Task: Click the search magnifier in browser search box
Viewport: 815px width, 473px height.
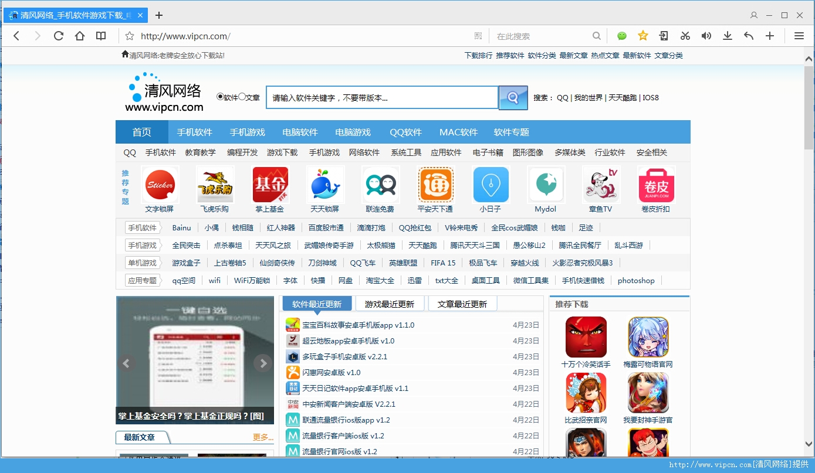Action: [x=596, y=36]
